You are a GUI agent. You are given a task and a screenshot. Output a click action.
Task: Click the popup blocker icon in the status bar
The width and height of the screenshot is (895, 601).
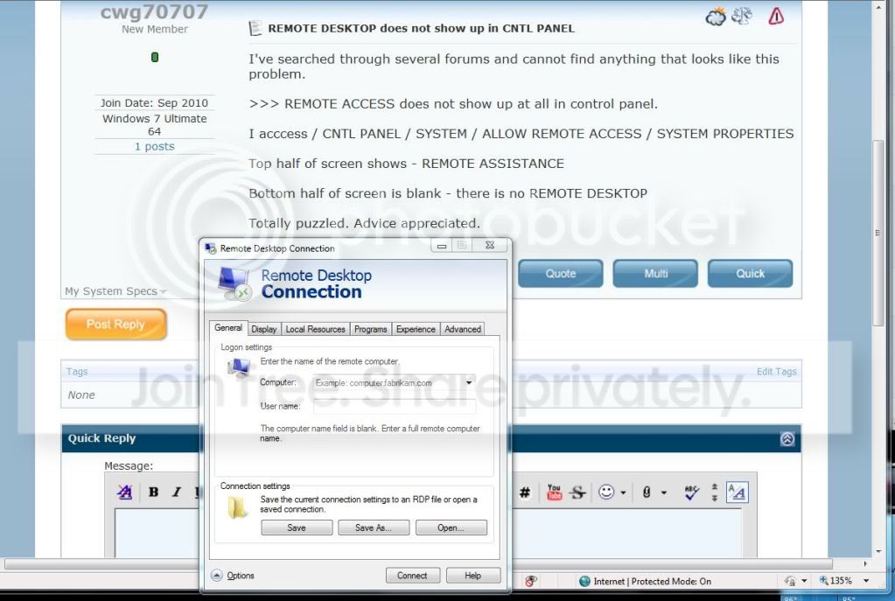(531, 581)
